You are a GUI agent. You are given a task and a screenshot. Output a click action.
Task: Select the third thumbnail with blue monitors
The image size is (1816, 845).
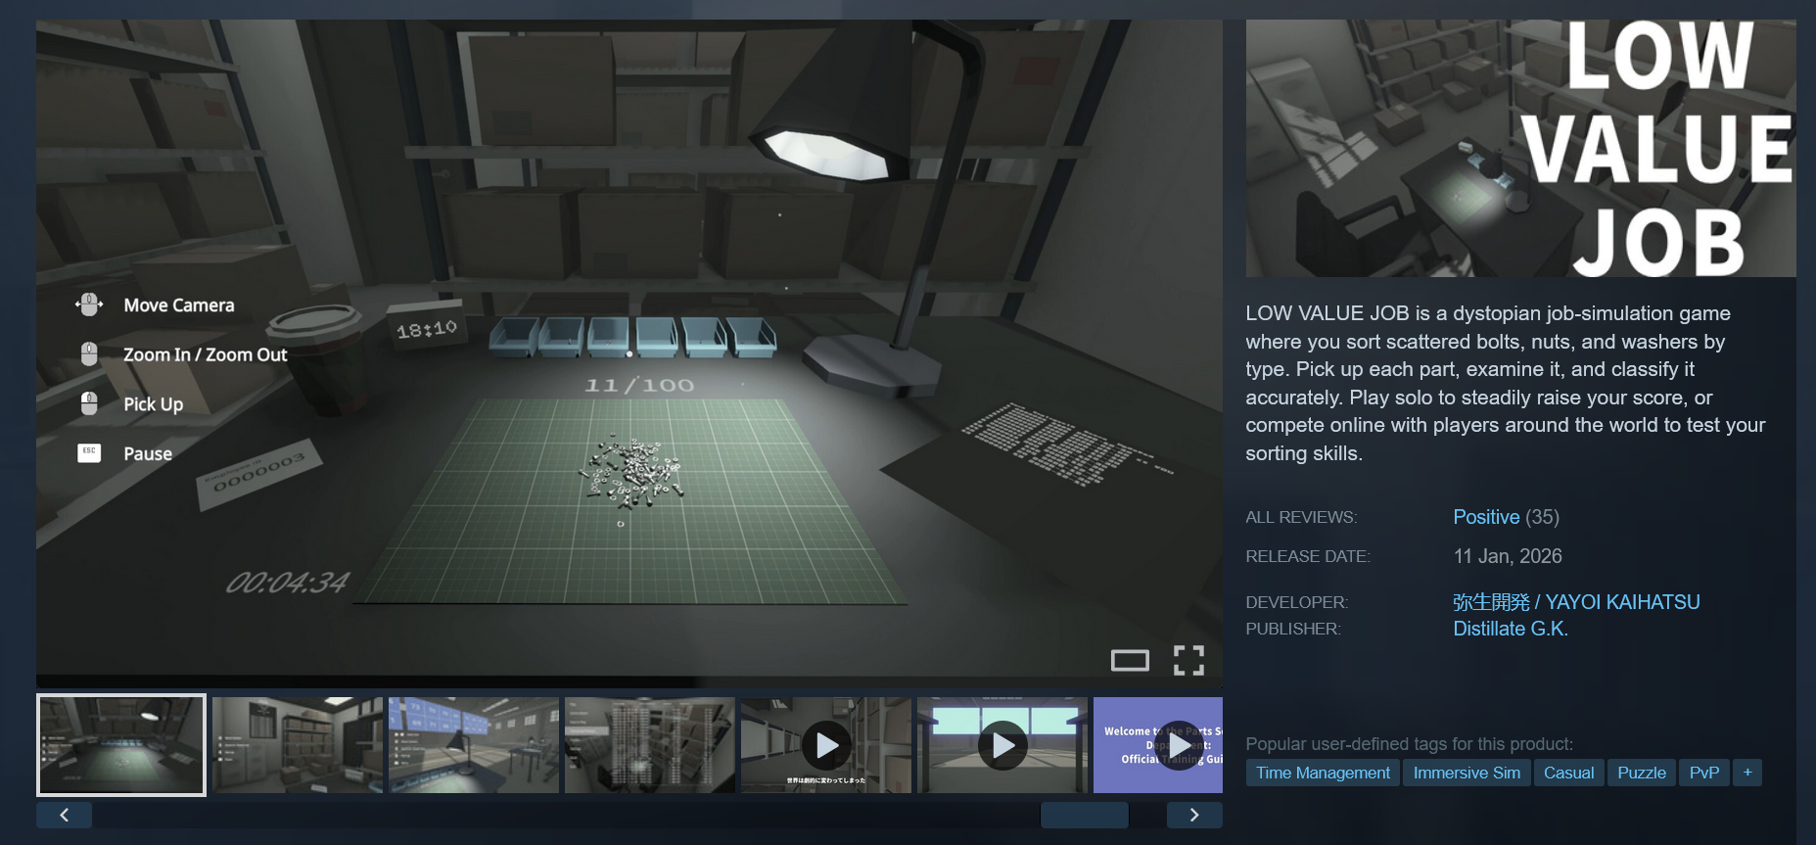(474, 745)
